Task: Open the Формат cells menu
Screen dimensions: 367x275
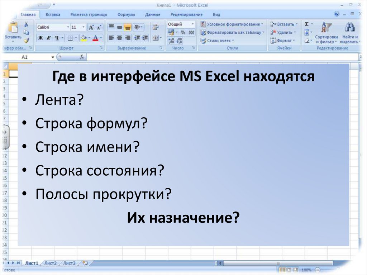Action: (x=282, y=41)
